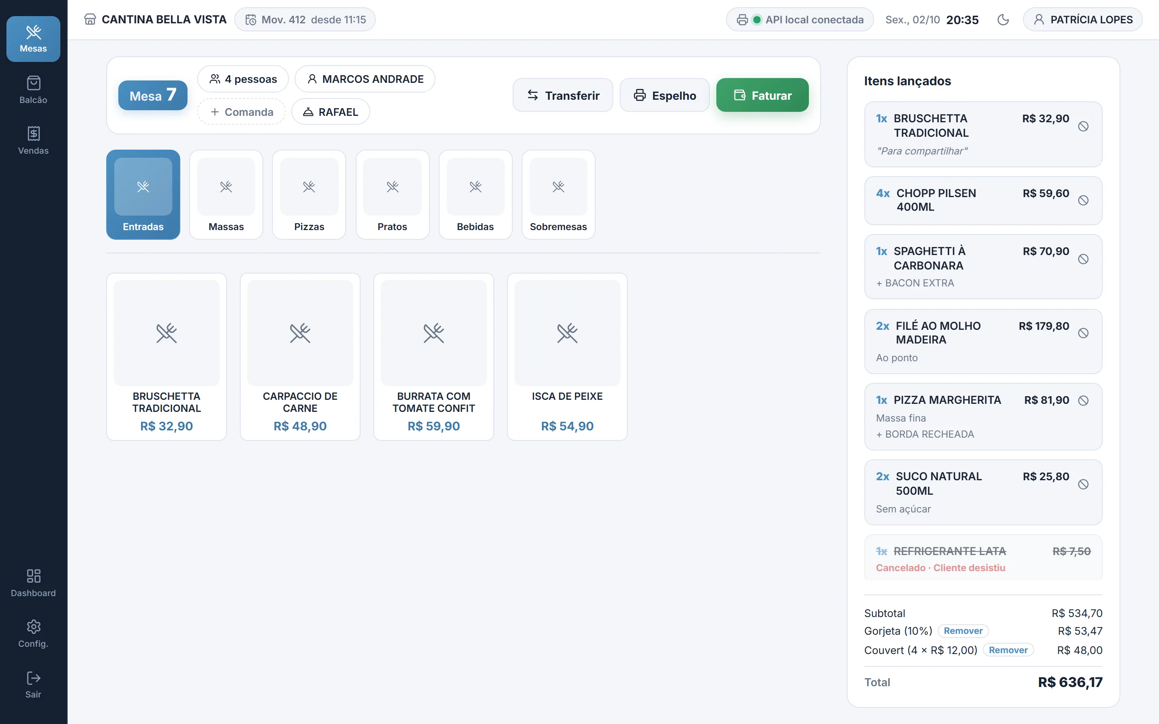This screenshot has height=724, width=1159.
Task: Open the Pratos category
Action: 392,194
